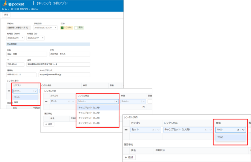Toggle the レンタル checkbox
The image size is (251, 162).
click(x=62, y=28)
